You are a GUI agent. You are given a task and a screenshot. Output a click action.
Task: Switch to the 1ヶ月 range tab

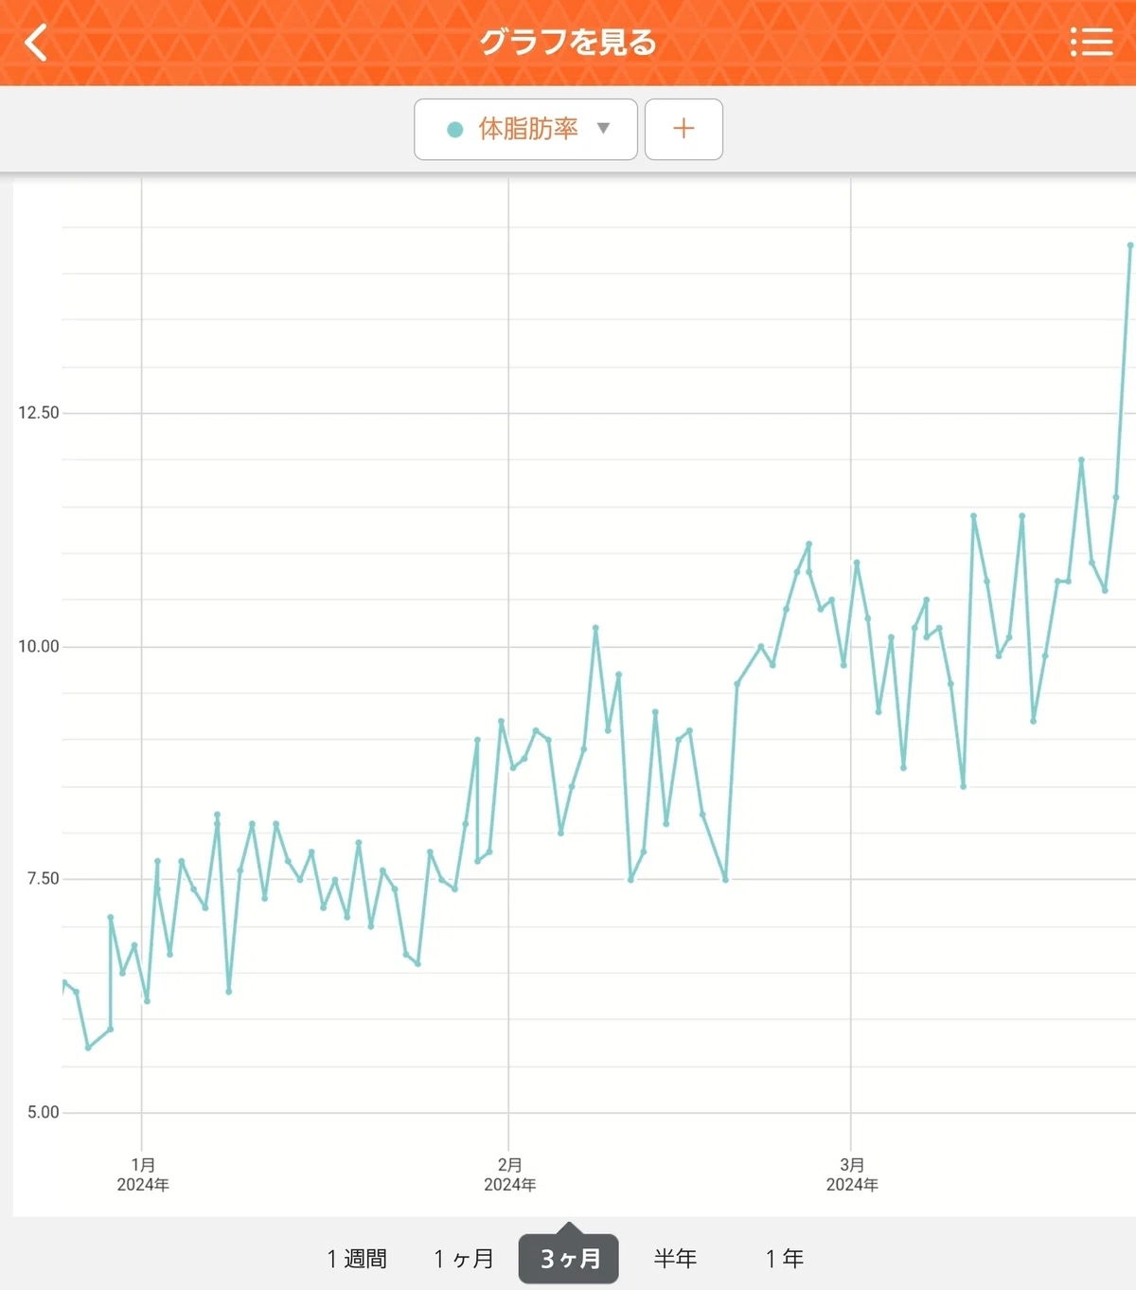pos(464,1258)
